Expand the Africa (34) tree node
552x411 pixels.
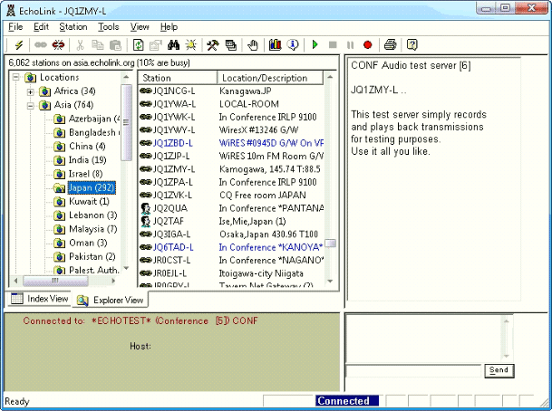pos(31,91)
